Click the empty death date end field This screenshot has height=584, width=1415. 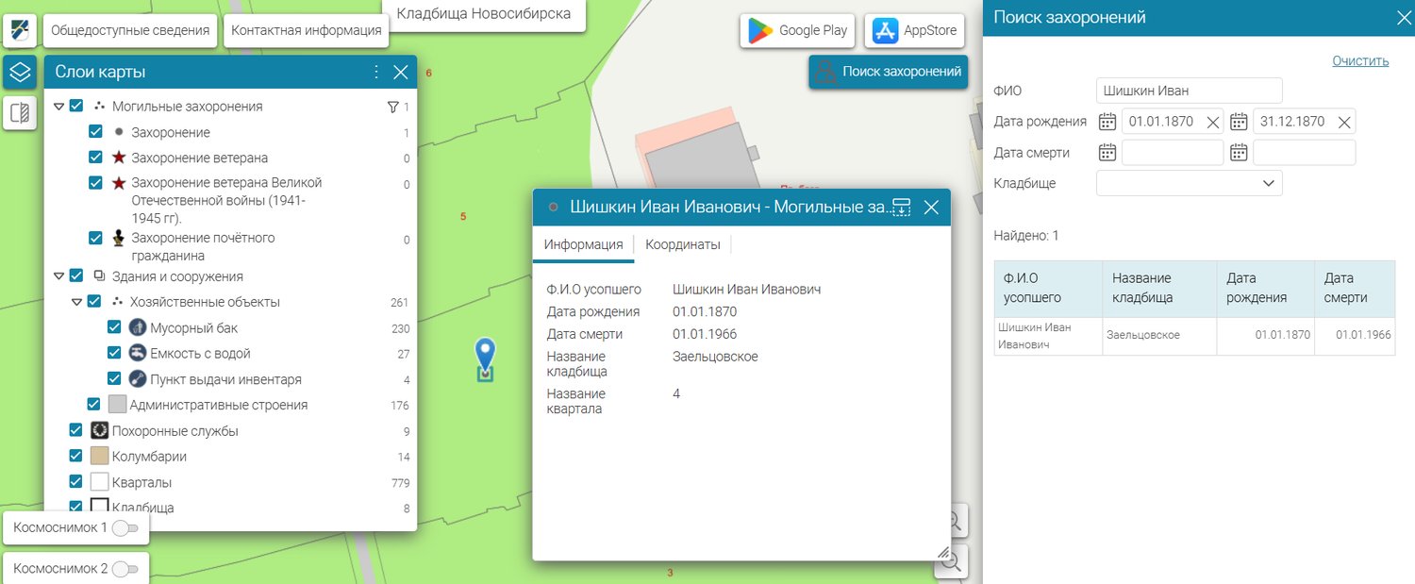[x=1305, y=153]
